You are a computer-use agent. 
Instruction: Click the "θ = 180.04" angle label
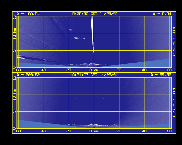tap(28, 14)
